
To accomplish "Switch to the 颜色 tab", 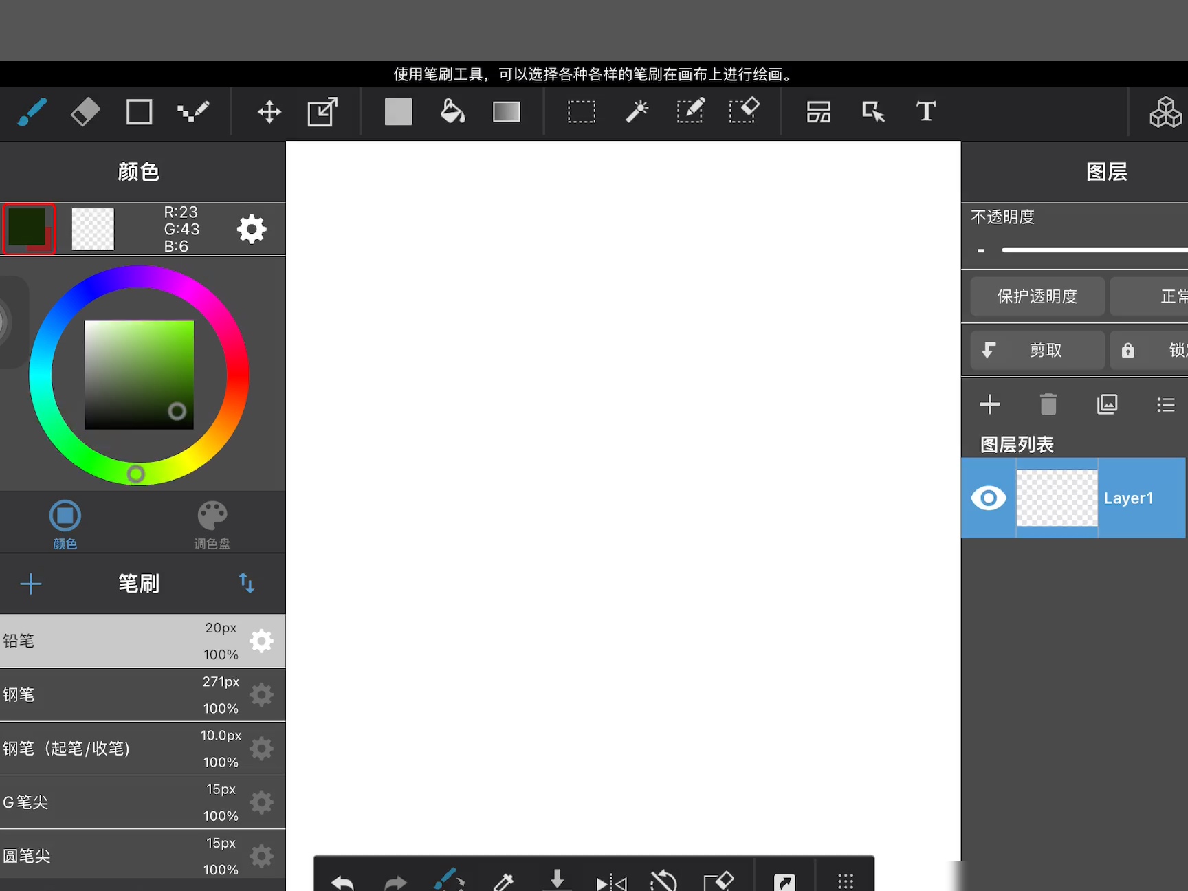I will [x=65, y=525].
